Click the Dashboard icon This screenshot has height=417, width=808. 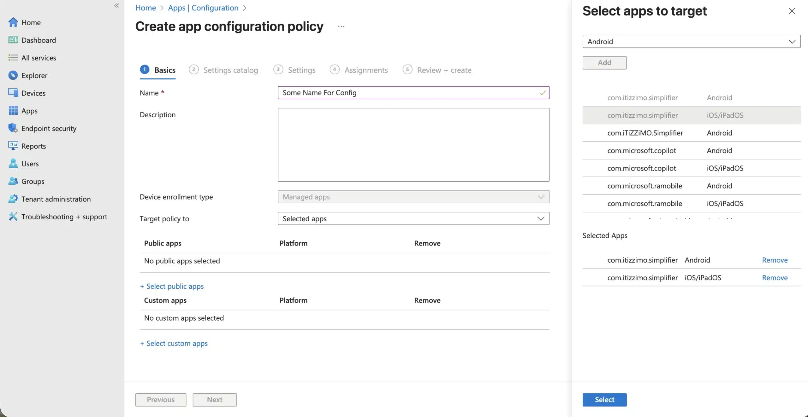(13, 40)
